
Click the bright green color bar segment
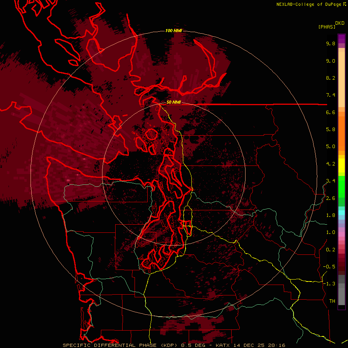[341, 187]
